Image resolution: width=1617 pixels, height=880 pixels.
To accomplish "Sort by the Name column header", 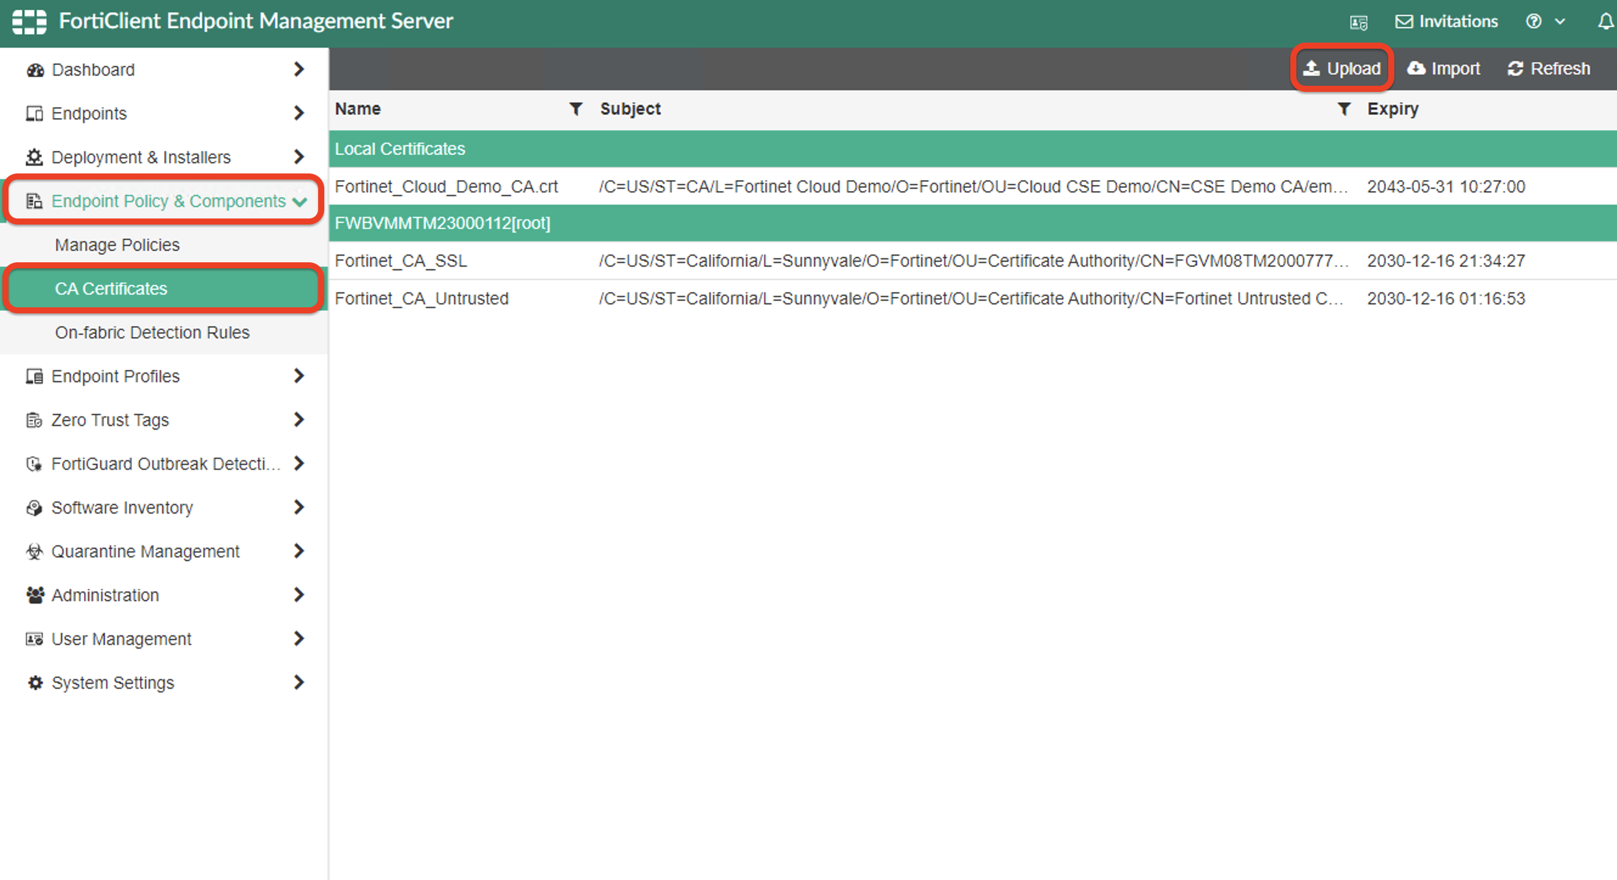I will pyautogui.click(x=358, y=109).
